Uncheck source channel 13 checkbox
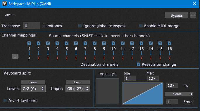Screen dimensions: 200x111 (x=142, y=43)
